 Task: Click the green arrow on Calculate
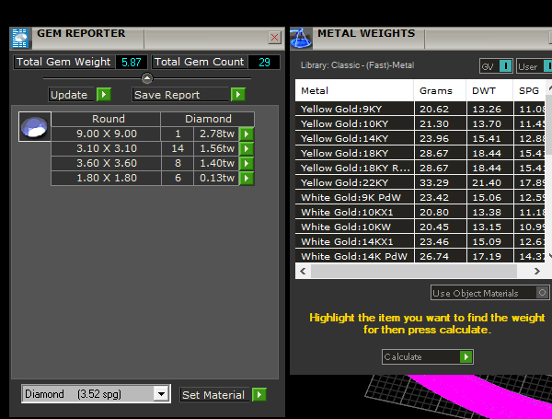tap(466, 356)
